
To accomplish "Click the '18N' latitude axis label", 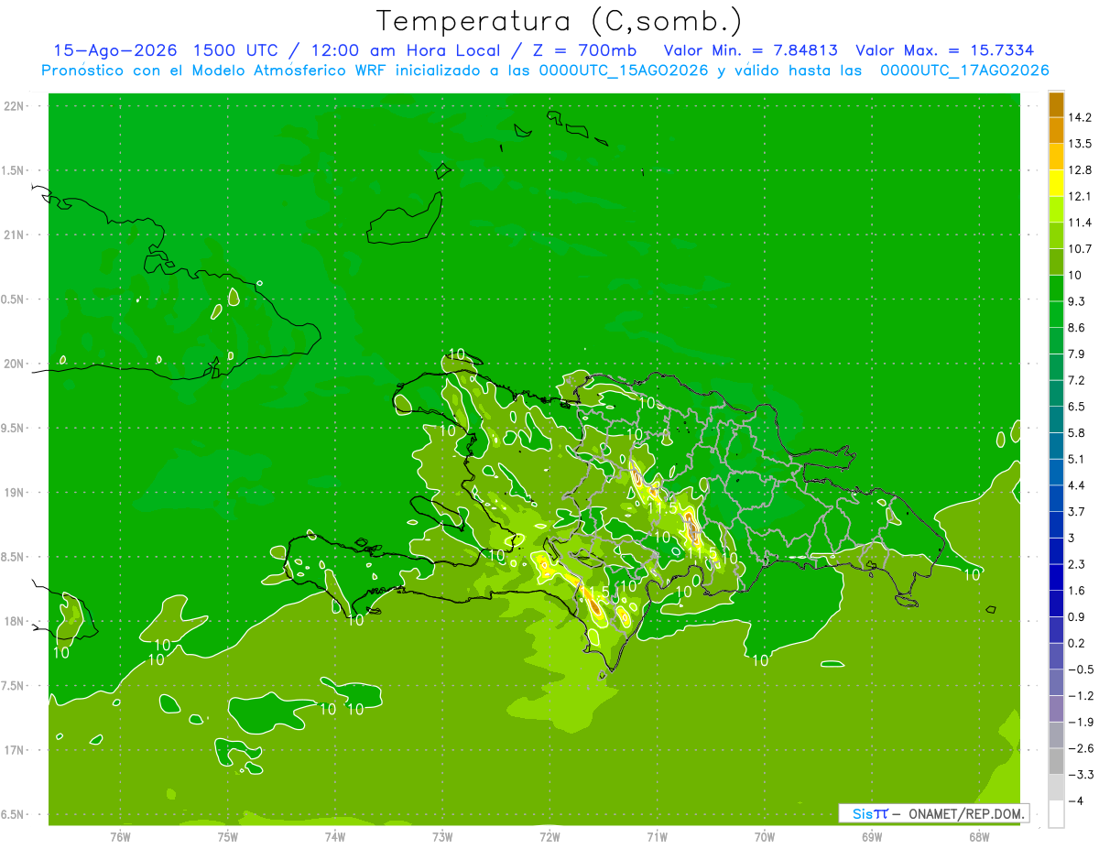I will click(x=14, y=621).
